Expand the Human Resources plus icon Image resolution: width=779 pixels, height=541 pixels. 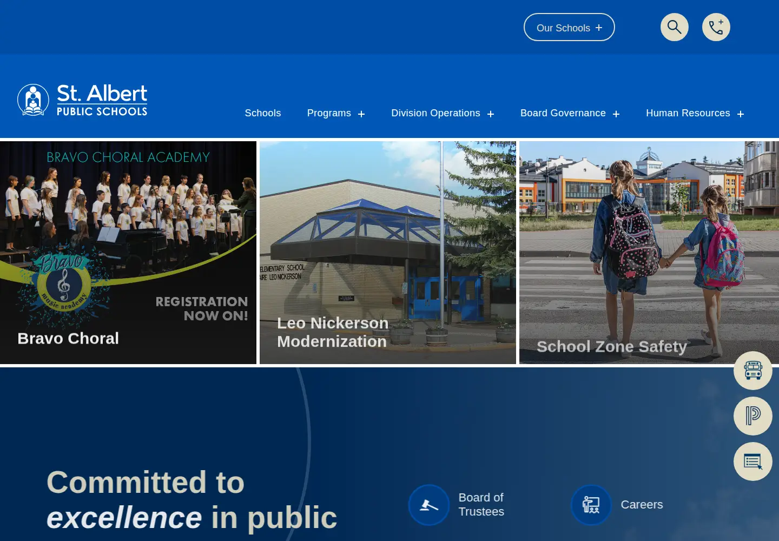click(x=741, y=114)
